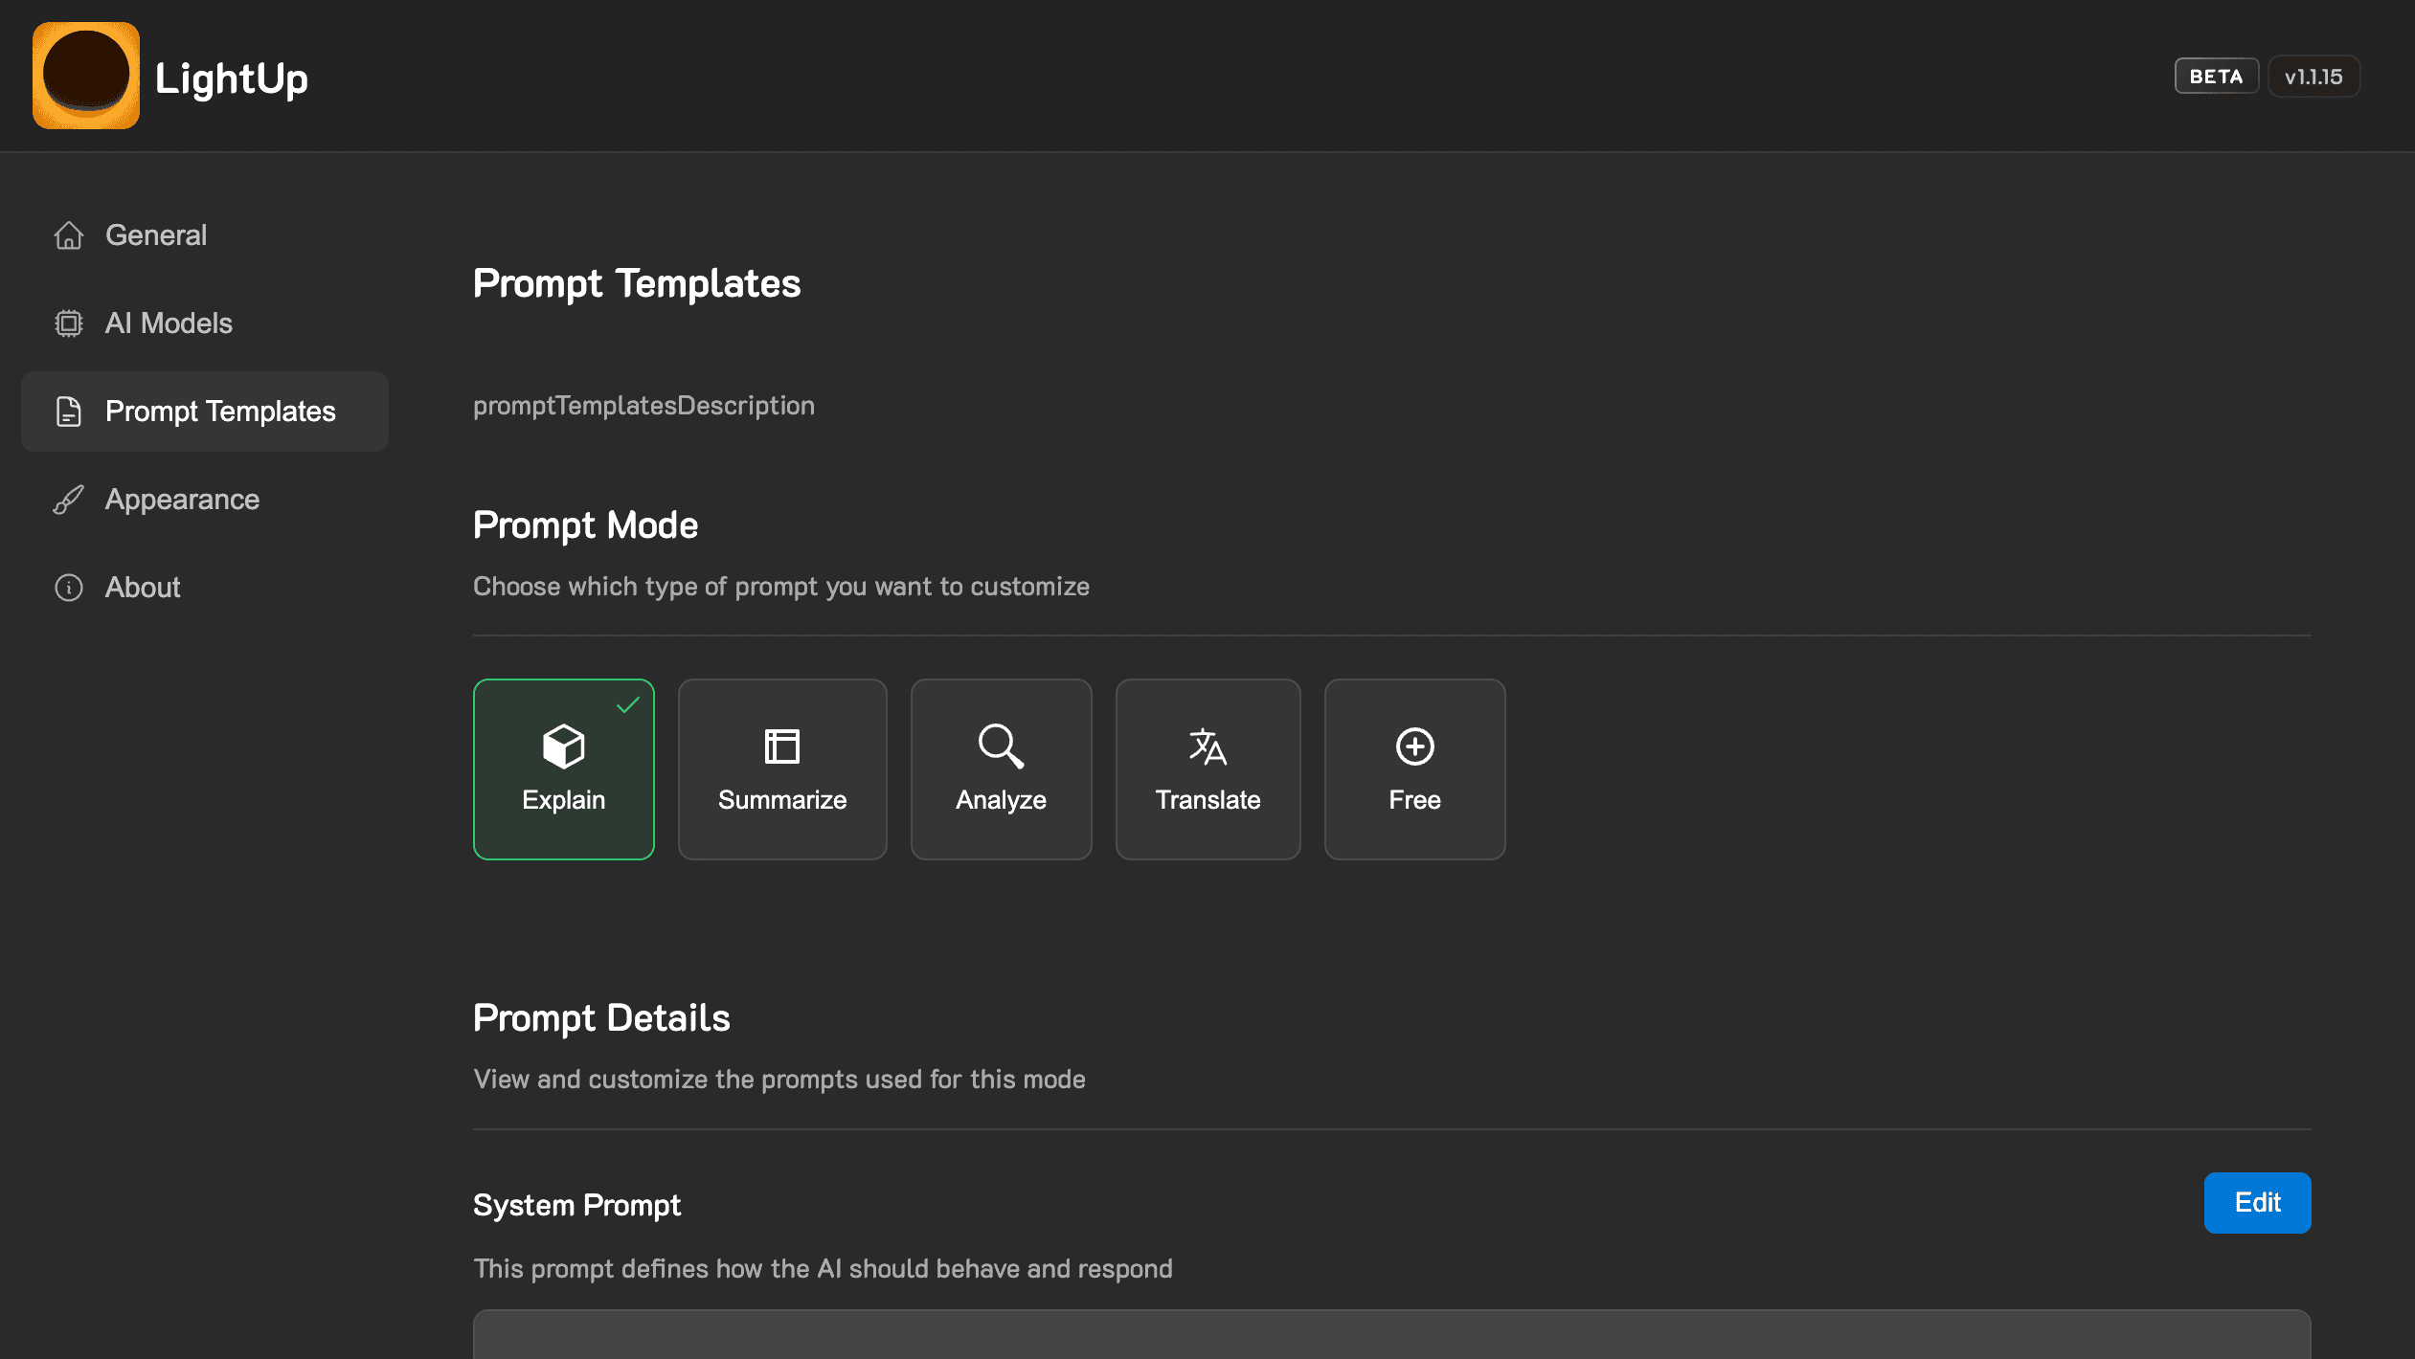The height and width of the screenshot is (1359, 2415).
Task: Click the Summarize layout icon
Action: (x=781, y=746)
